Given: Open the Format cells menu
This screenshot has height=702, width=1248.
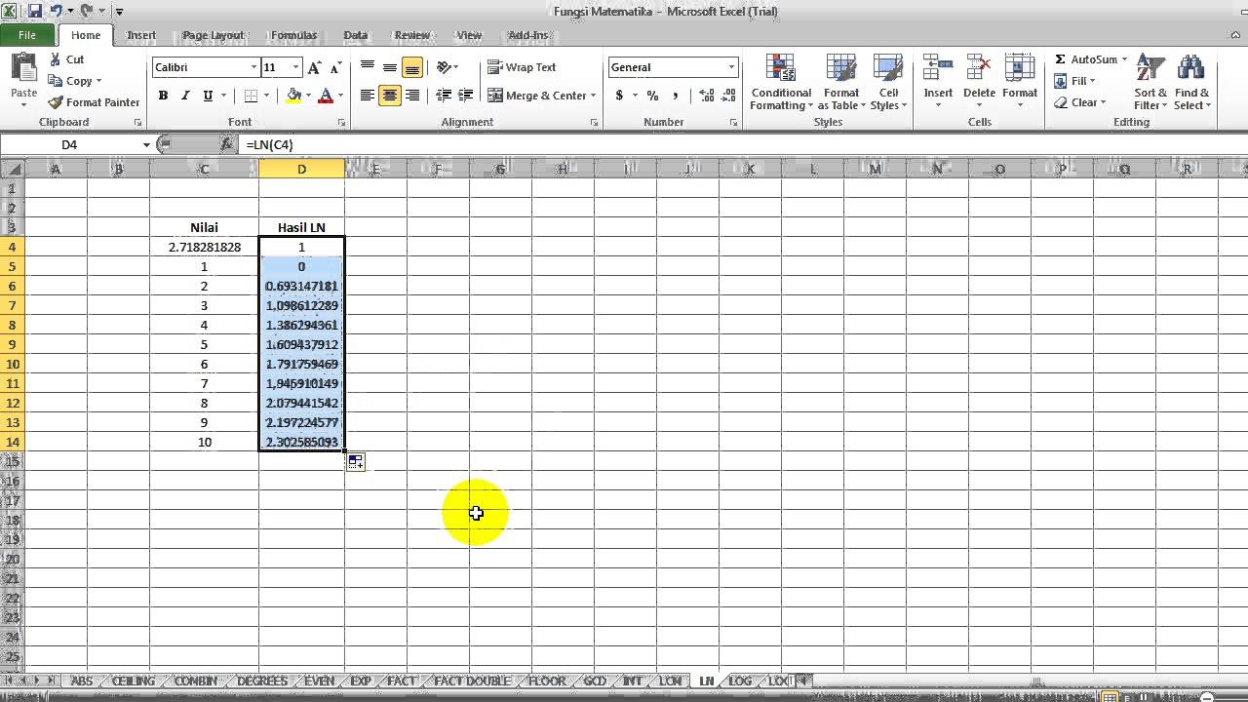Looking at the screenshot, I should [1020, 82].
